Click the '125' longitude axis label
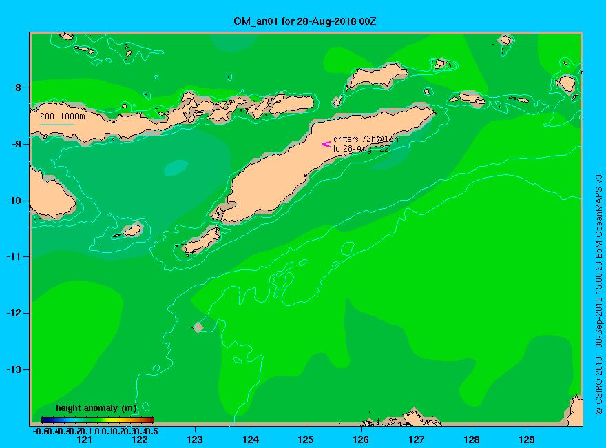This screenshot has width=606, height=448. point(306,440)
